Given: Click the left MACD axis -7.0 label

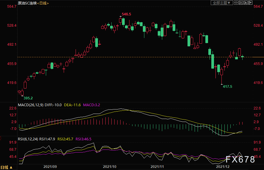Looking at the screenshot, I should (x=13, y=129).
